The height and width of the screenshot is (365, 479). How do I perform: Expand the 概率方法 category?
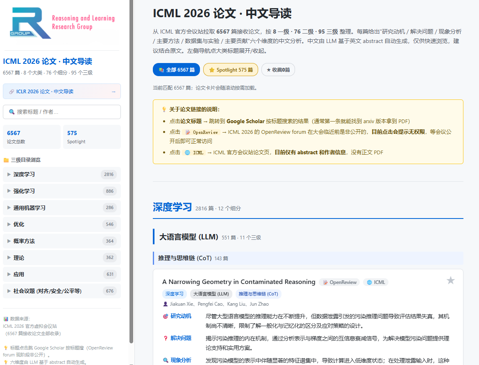62,241
